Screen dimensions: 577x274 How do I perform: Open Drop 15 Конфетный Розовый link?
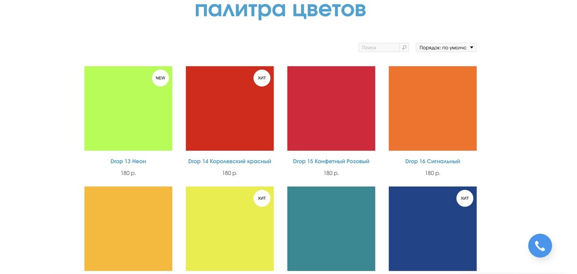coord(331,162)
